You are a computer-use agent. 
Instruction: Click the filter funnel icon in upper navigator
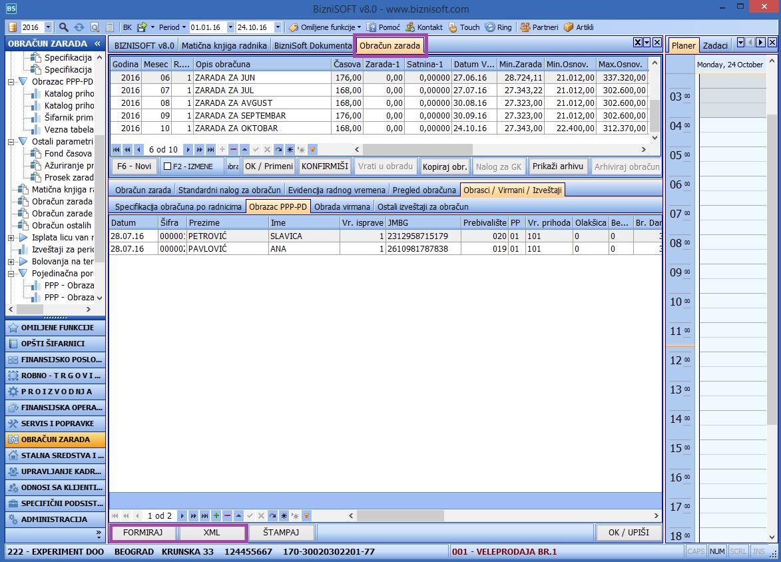pyautogui.click(x=312, y=149)
